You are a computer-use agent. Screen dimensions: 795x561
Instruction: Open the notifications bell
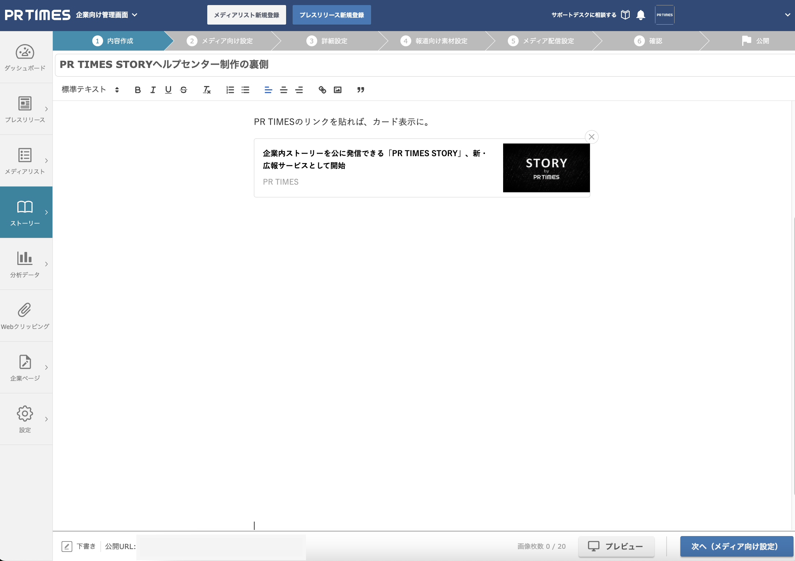[641, 15]
